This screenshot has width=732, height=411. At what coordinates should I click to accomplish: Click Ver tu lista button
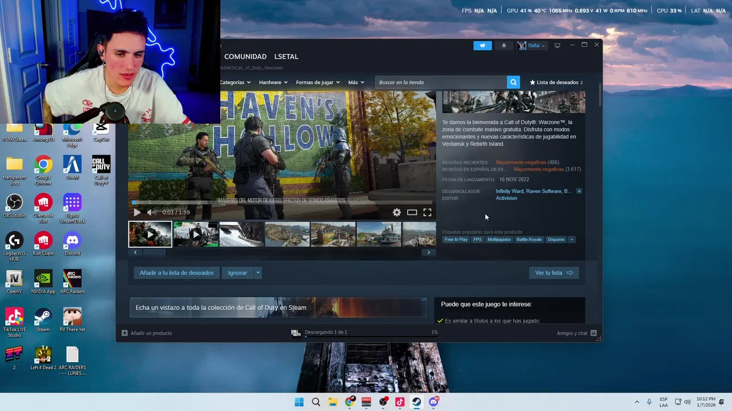coord(554,273)
